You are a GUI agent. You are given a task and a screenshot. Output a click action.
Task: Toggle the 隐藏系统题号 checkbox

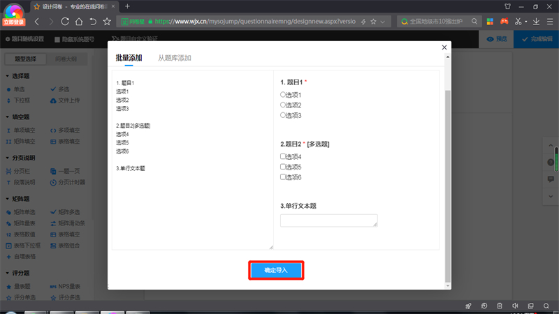tap(57, 40)
